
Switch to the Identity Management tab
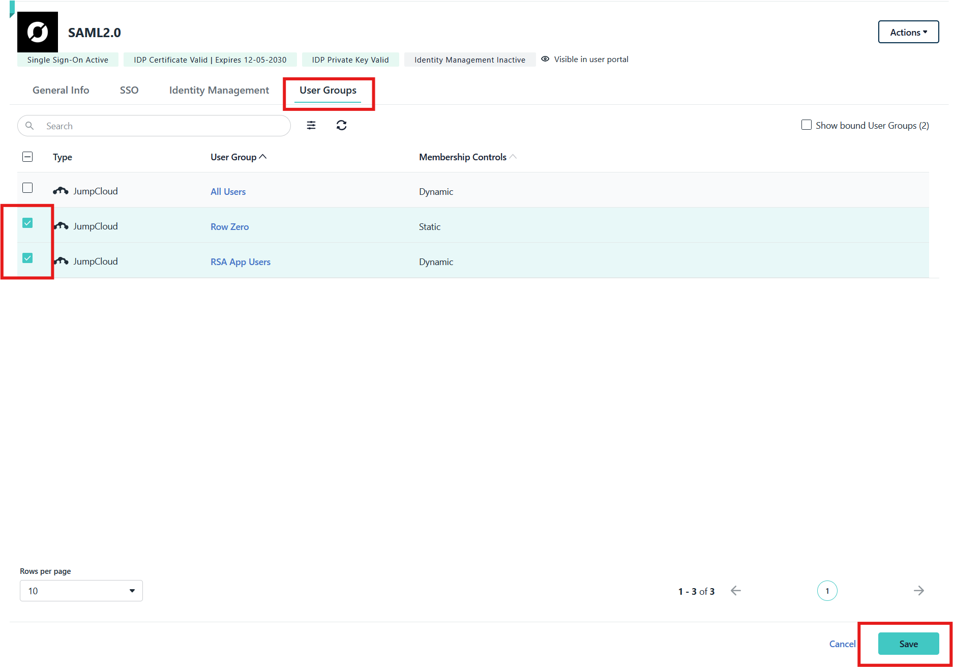[x=219, y=90]
